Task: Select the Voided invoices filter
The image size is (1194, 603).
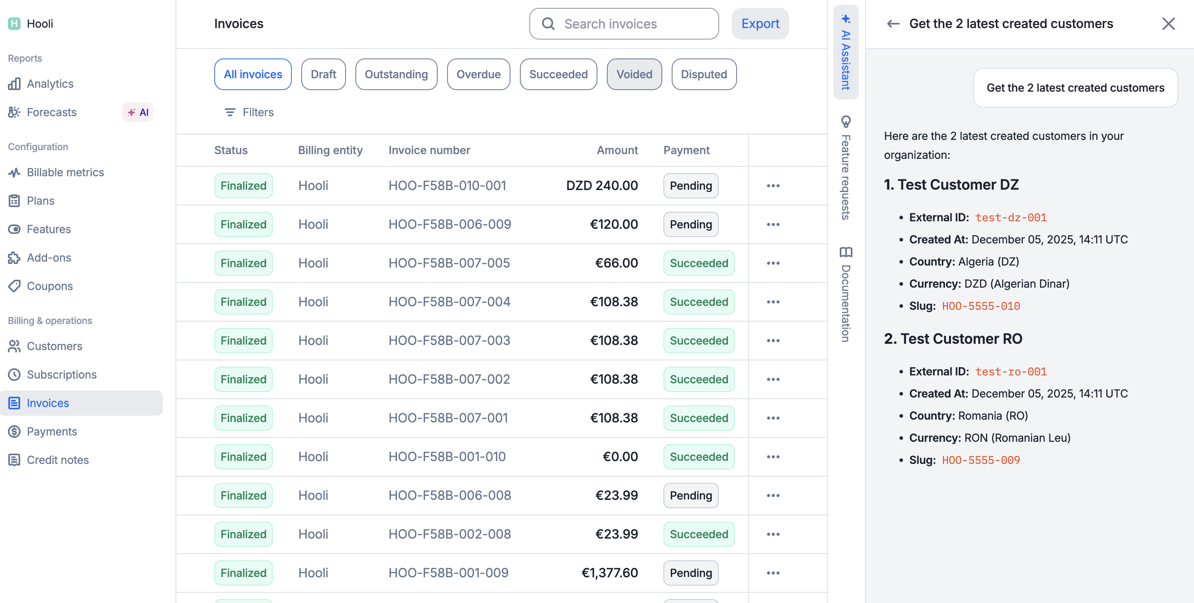Action: pyautogui.click(x=634, y=74)
